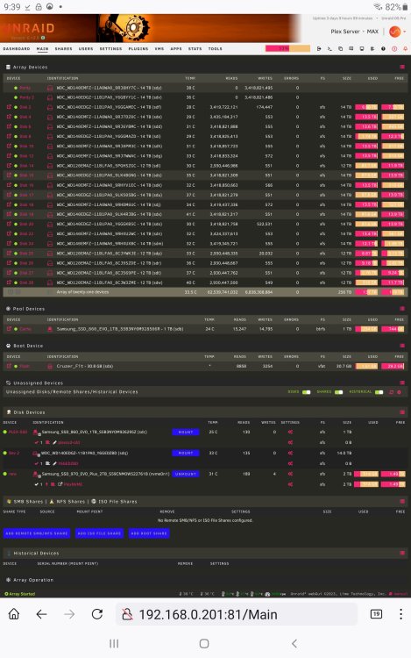The width and height of the screenshot is (411, 658).
Task: Click the pencil edit icon on the sdq partition row
Action: (x=54, y=463)
